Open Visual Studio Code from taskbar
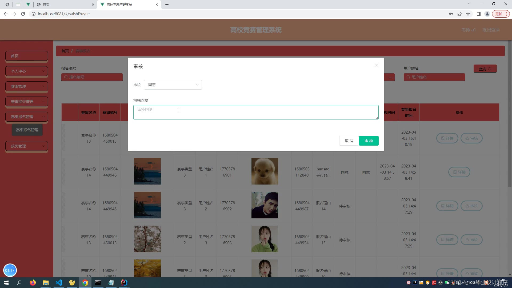512x288 pixels. pos(59,283)
